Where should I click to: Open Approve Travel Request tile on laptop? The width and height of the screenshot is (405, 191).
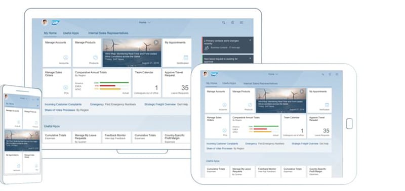pyautogui.click(x=177, y=83)
